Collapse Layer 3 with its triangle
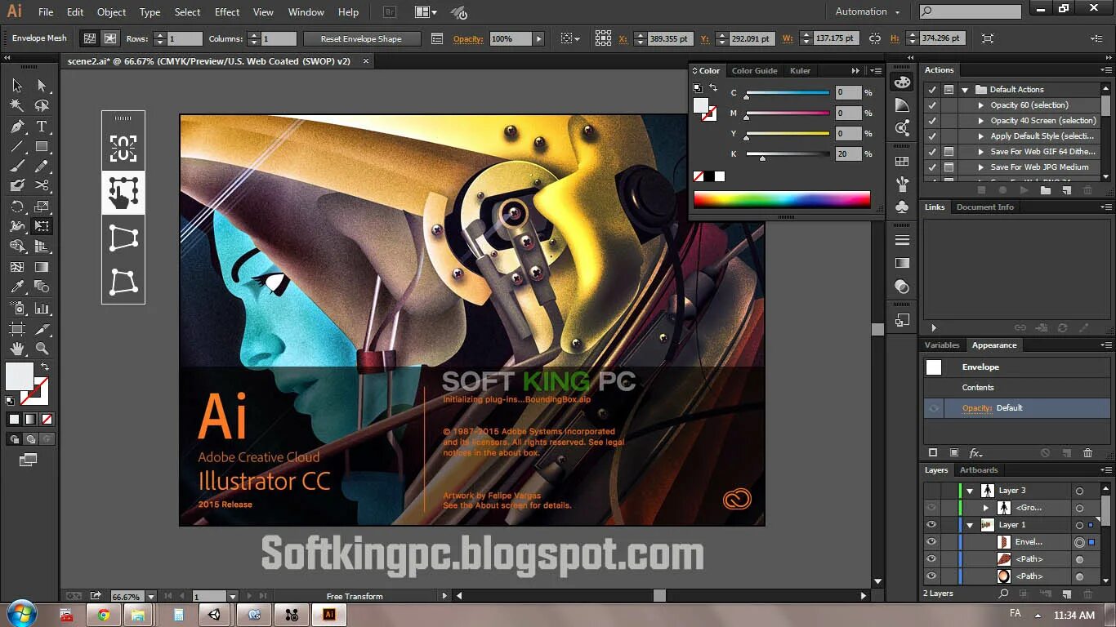The width and height of the screenshot is (1116, 627). pos(970,491)
